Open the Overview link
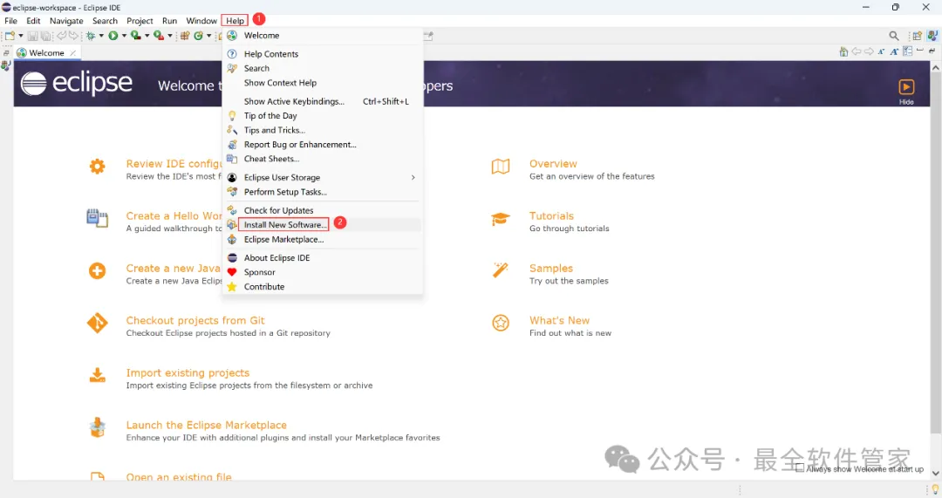The width and height of the screenshot is (942, 498). click(553, 163)
